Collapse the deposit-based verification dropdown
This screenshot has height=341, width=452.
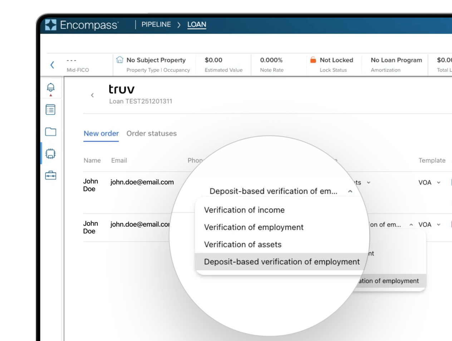tap(350, 192)
